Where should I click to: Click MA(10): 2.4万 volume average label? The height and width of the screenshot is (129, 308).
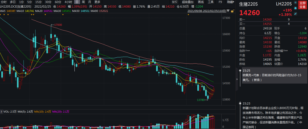pos(43,112)
